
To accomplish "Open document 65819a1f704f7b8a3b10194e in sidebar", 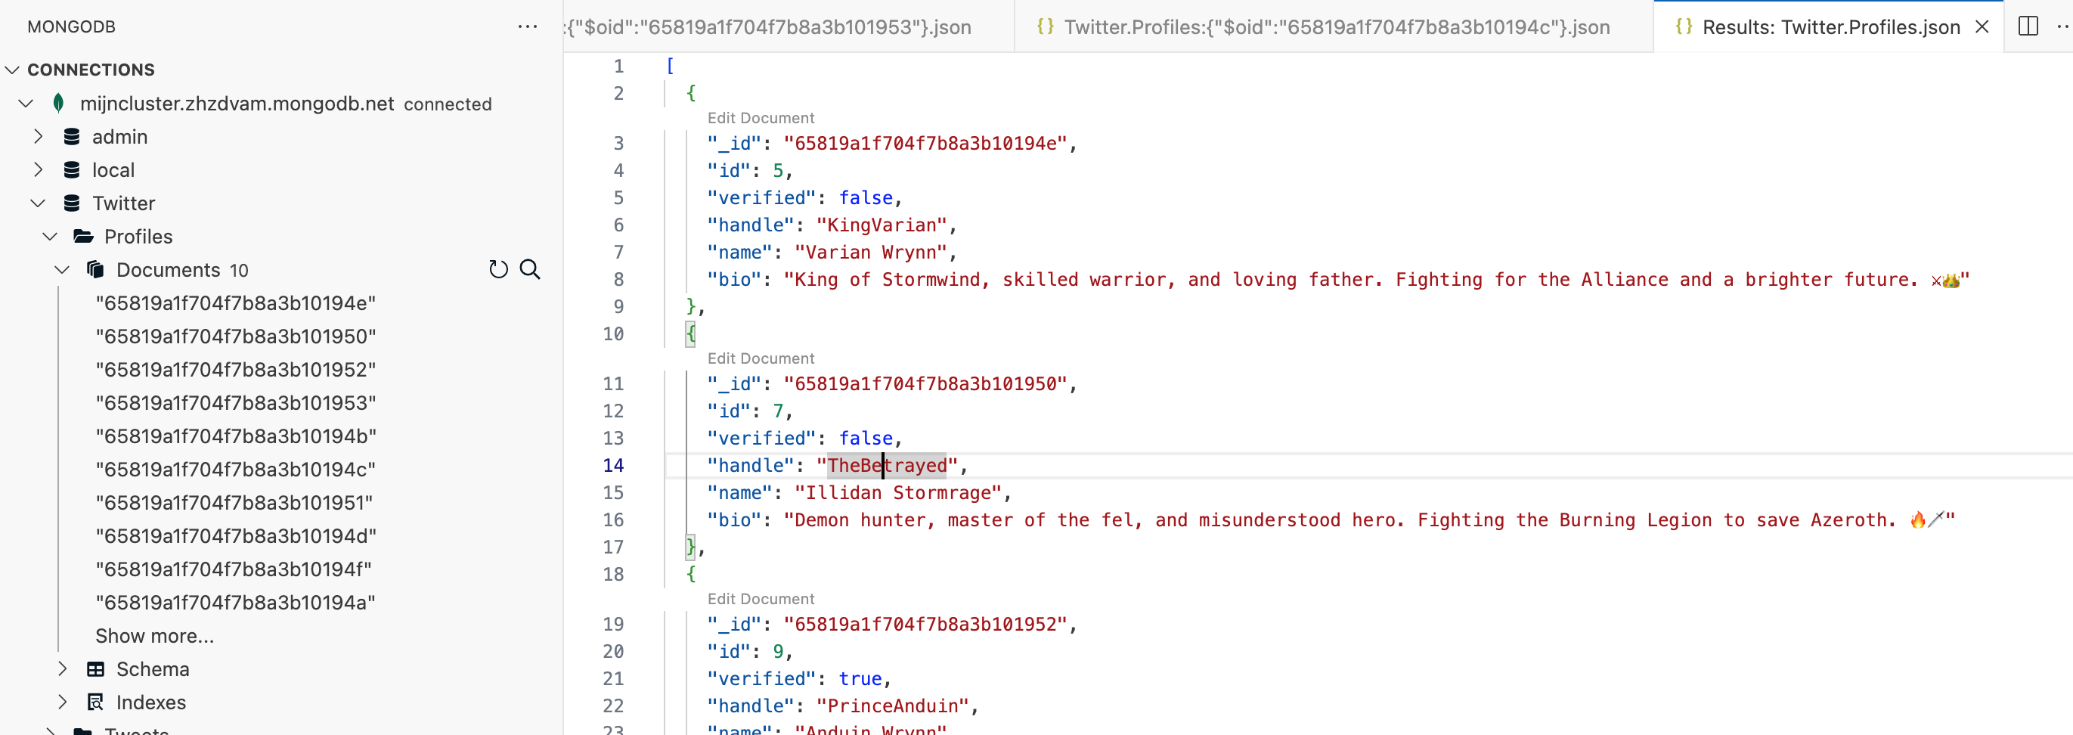I will coord(236,303).
